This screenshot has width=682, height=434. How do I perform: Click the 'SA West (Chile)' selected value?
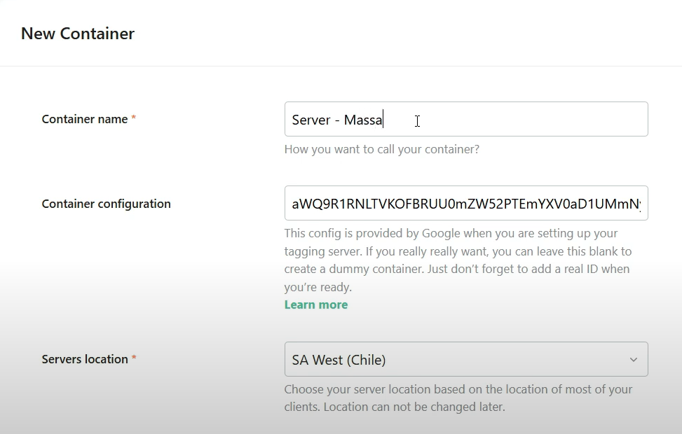339,360
